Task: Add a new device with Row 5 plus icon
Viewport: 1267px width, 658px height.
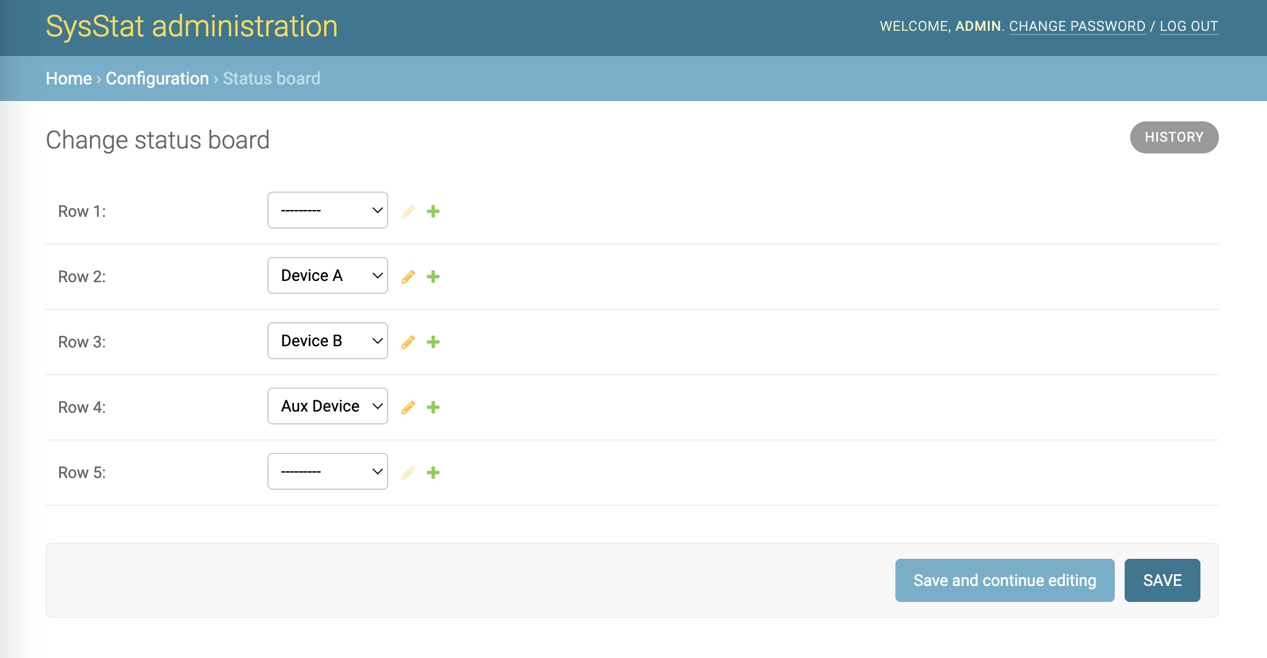Action: [433, 473]
